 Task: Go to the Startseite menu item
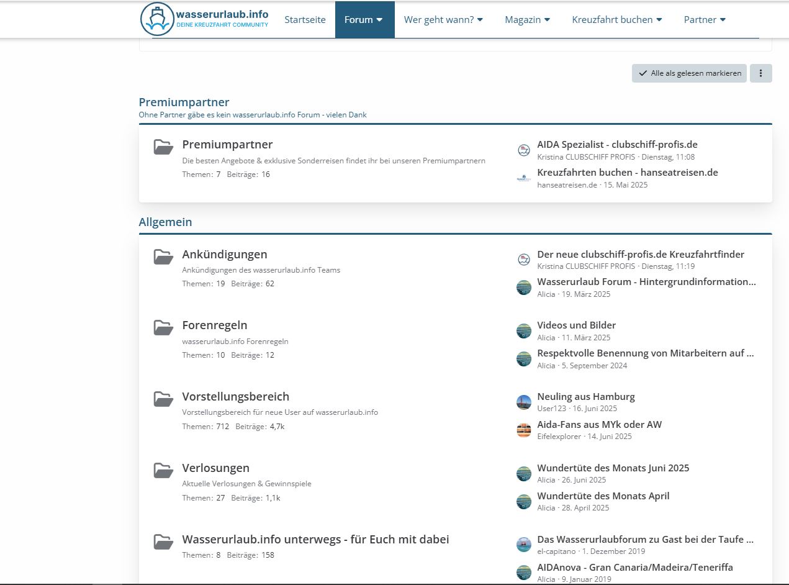tap(305, 20)
